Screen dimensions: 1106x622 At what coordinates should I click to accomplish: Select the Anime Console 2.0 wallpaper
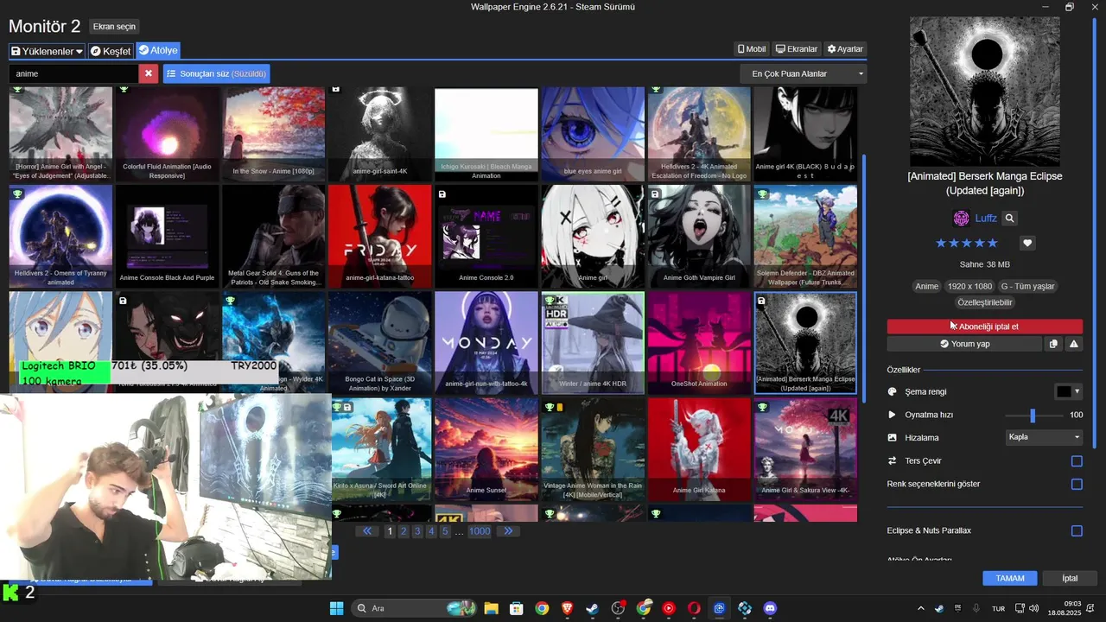pyautogui.click(x=486, y=235)
